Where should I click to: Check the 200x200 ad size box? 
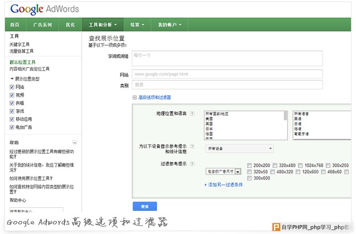click(249, 165)
